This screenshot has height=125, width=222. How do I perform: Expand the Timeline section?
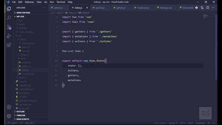[x=21, y=116]
